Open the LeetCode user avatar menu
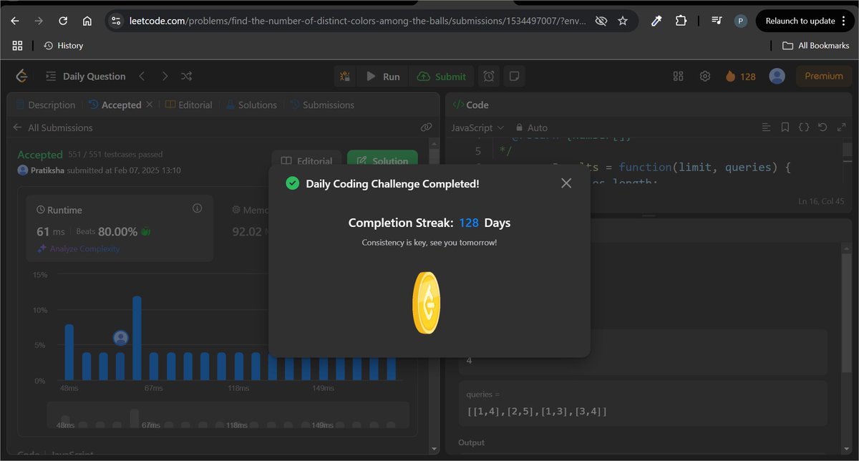Screen dimensions: 859x461 tap(777, 76)
